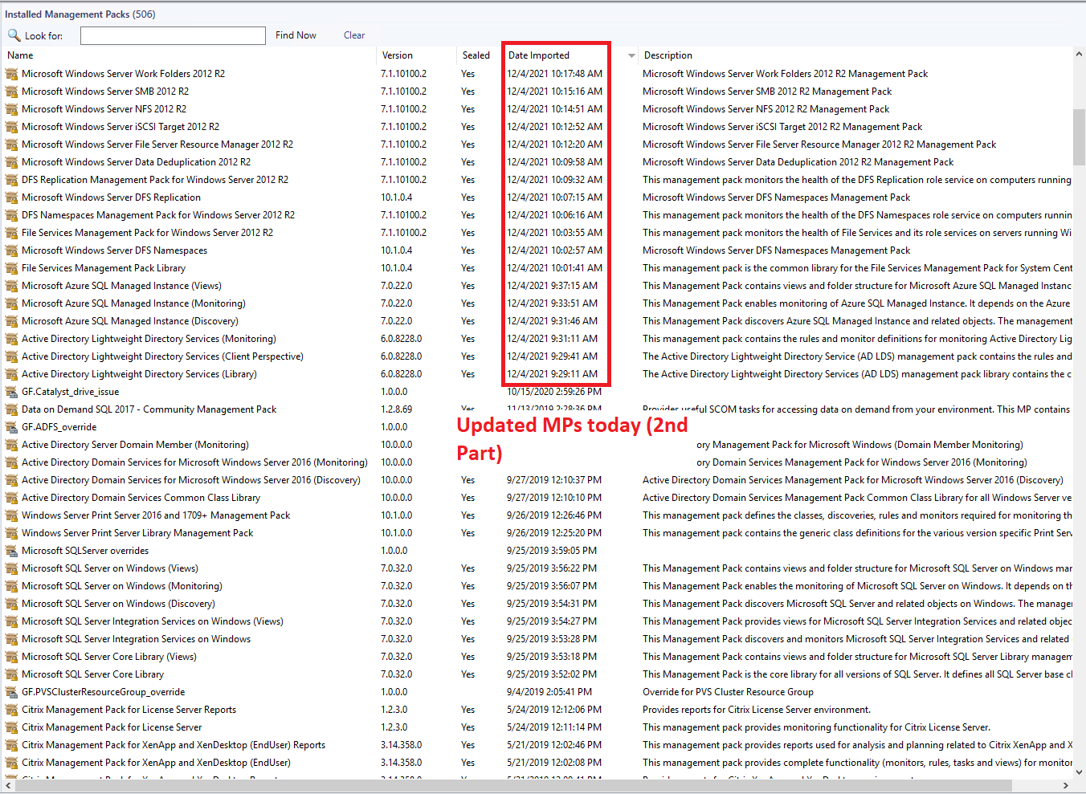Click date 12/4/2021 10:17:48 AM cell

pyautogui.click(x=554, y=74)
